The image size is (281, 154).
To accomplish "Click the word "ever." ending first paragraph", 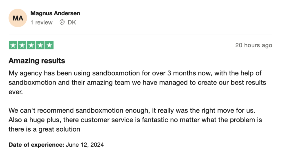I will [15, 92].
